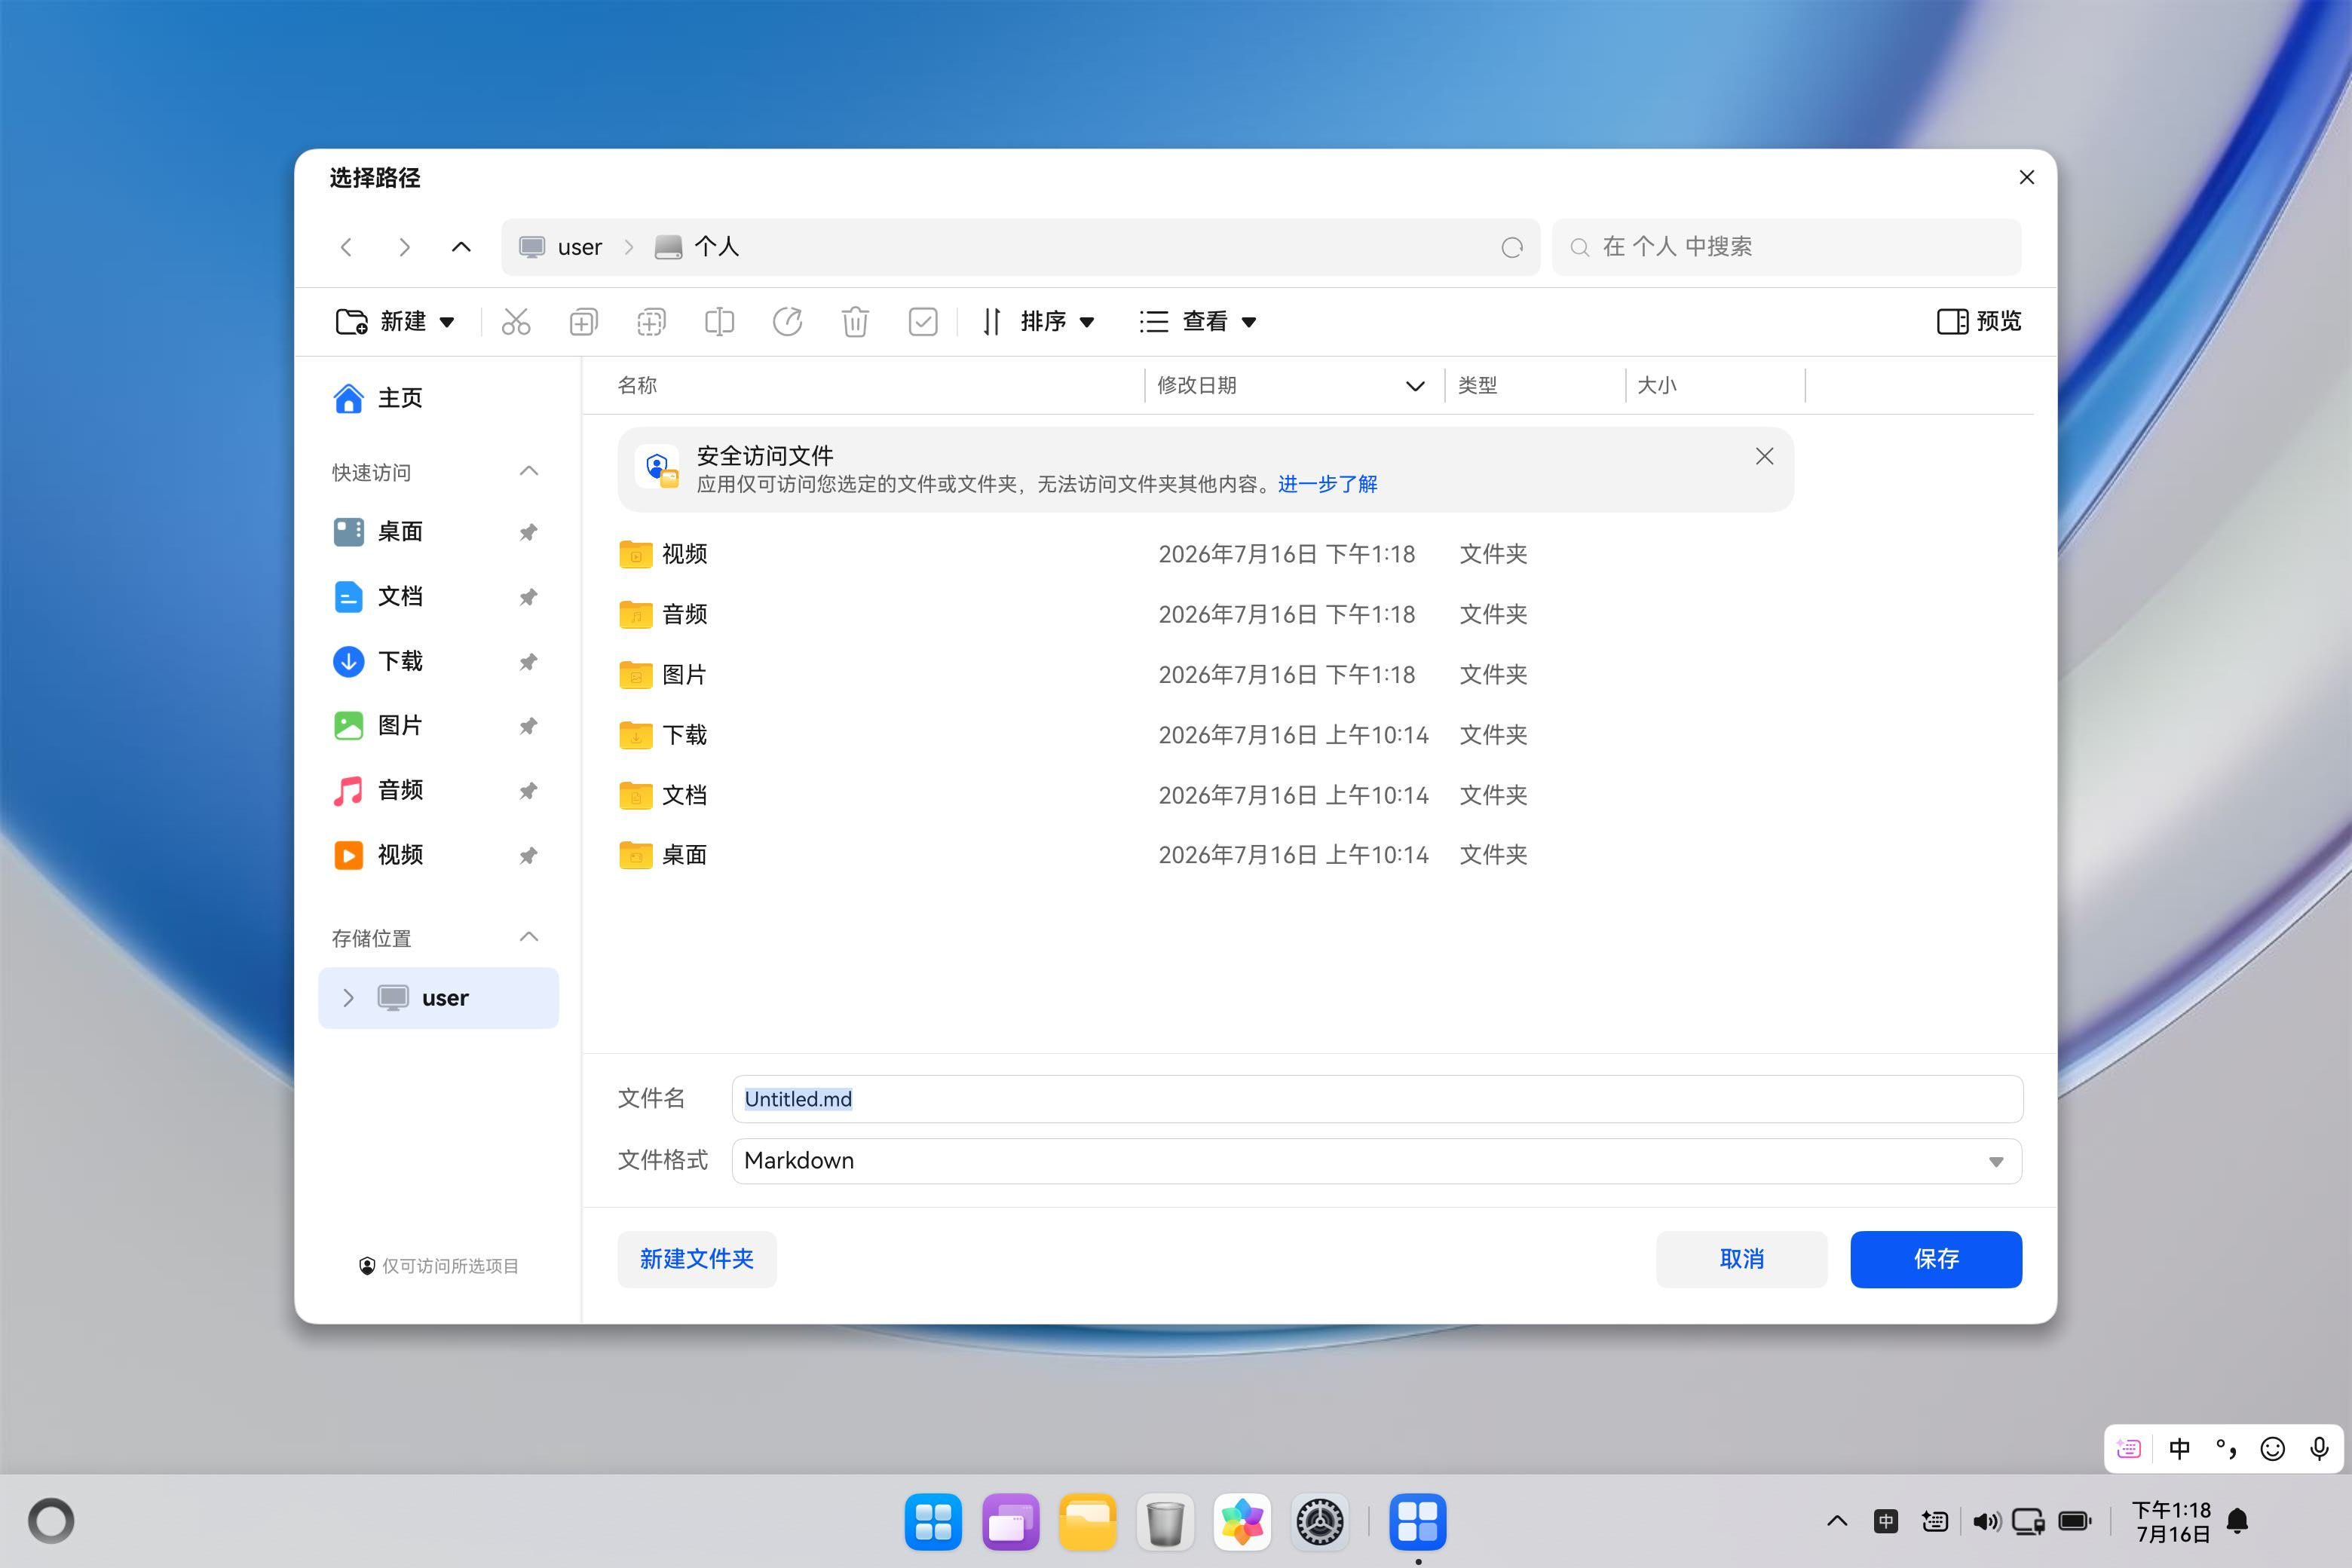Unpin 文档 using its pin icon
The height and width of the screenshot is (1568, 2352).
[528, 597]
